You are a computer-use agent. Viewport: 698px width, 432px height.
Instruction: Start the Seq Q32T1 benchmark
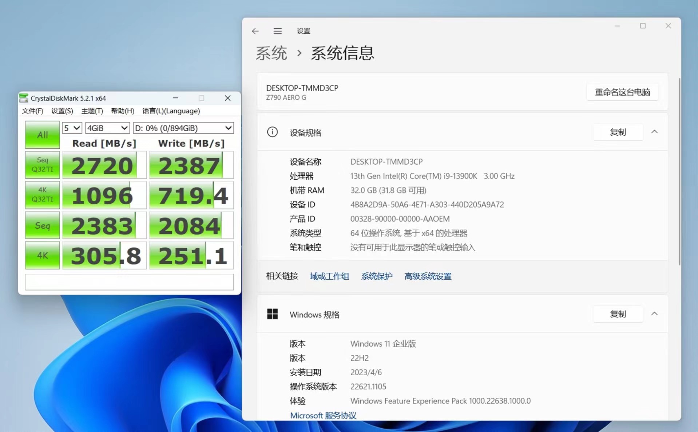click(x=42, y=165)
